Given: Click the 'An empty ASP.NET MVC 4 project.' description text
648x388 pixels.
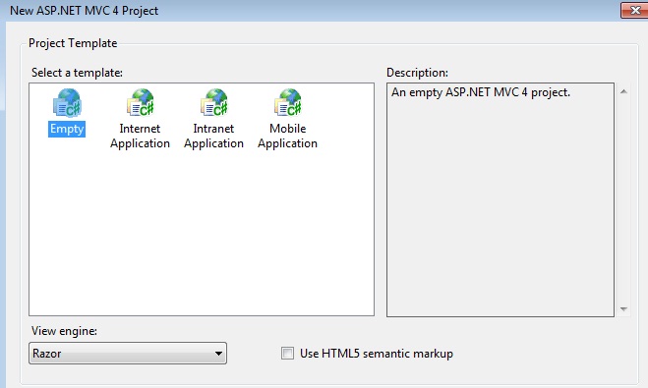Looking at the screenshot, I should [x=481, y=92].
